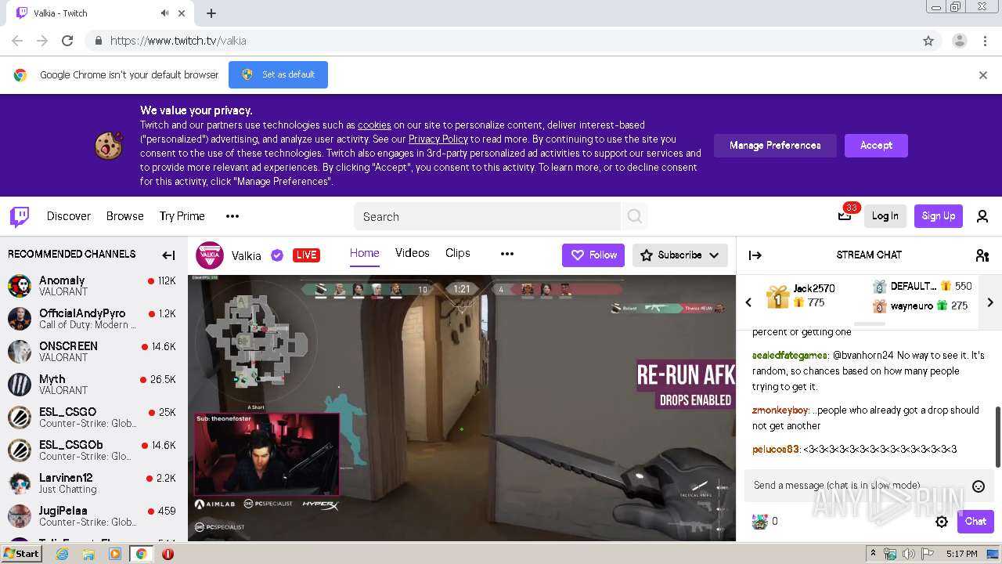Screen dimensions: 1002x564
Task: Click the live stream video player
Action: pyautogui.click(x=462, y=407)
